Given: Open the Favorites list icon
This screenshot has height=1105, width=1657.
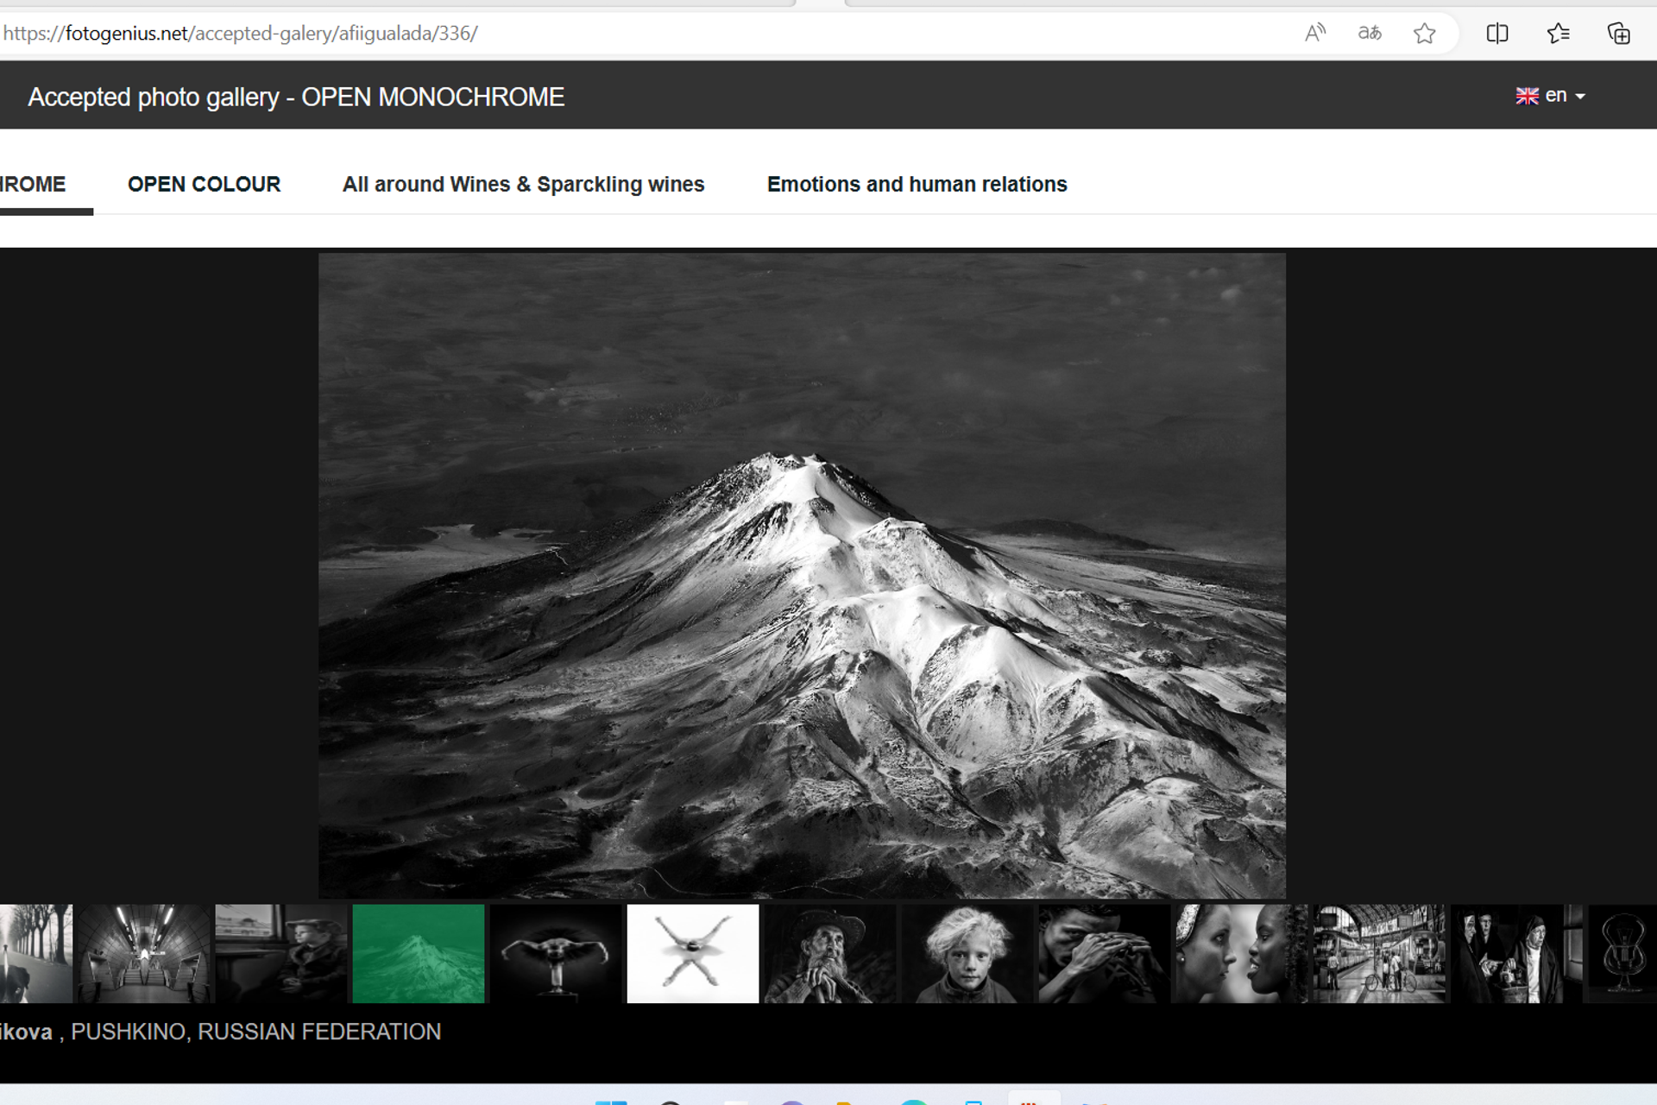Looking at the screenshot, I should point(1558,34).
